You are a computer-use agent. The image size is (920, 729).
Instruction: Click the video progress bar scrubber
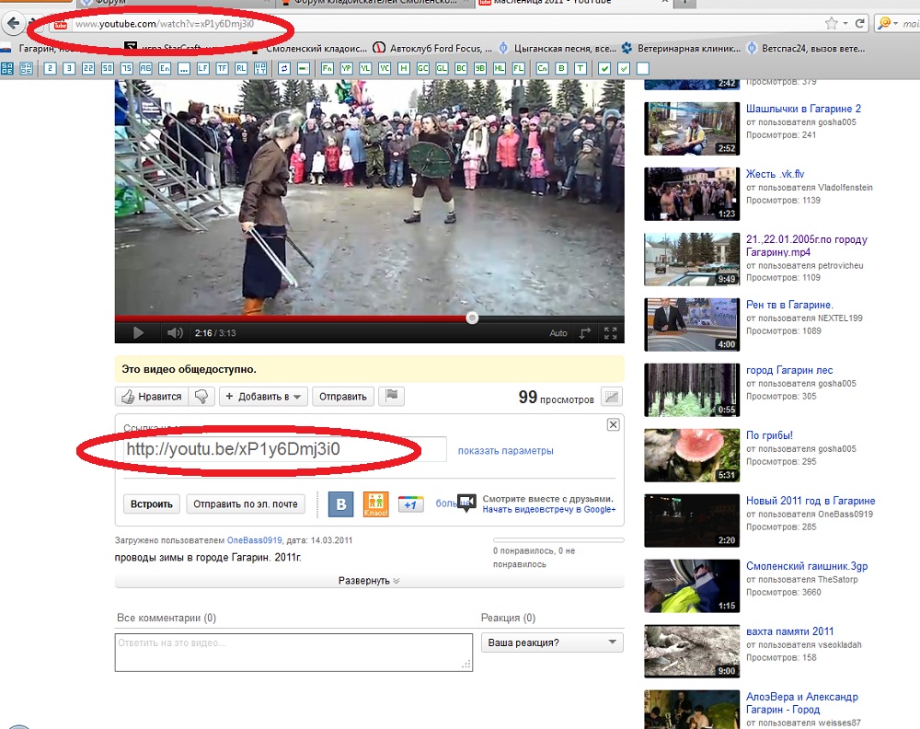point(472,318)
